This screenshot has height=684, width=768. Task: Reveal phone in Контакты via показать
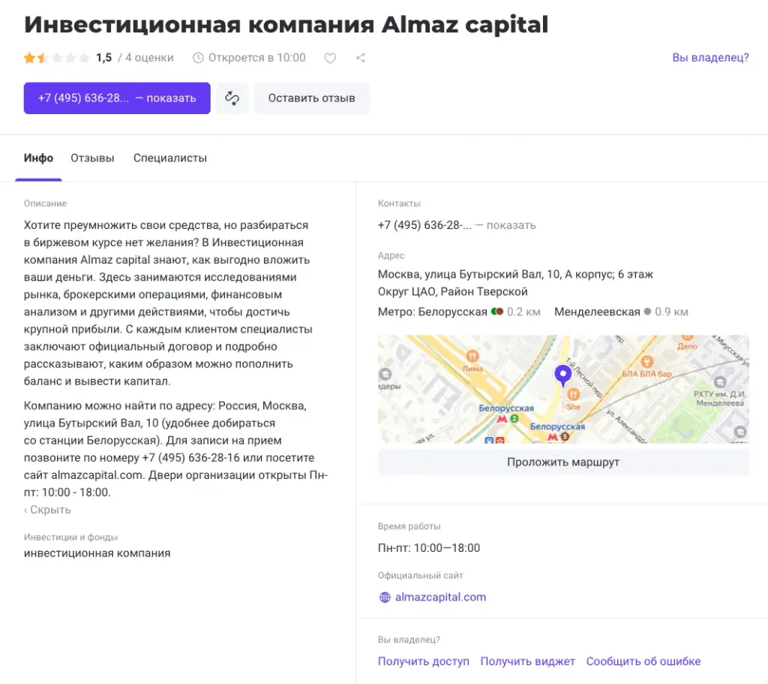pyautogui.click(x=511, y=225)
